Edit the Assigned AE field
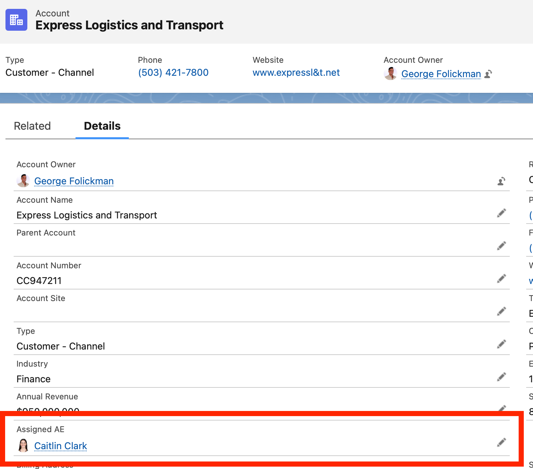533x469 pixels. pyautogui.click(x=501, y=442)
